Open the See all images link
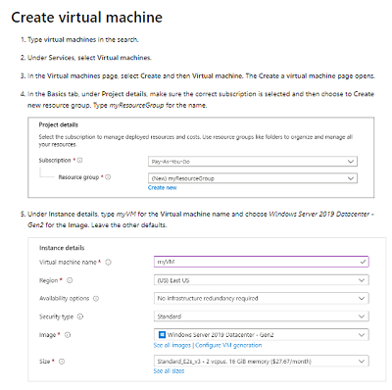This screenshot has height=390, width=392. (172, 345)
